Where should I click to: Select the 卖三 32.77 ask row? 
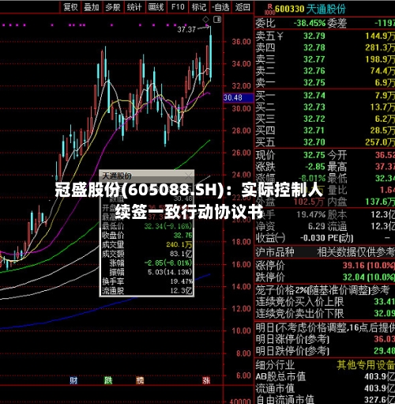point(325,59)
